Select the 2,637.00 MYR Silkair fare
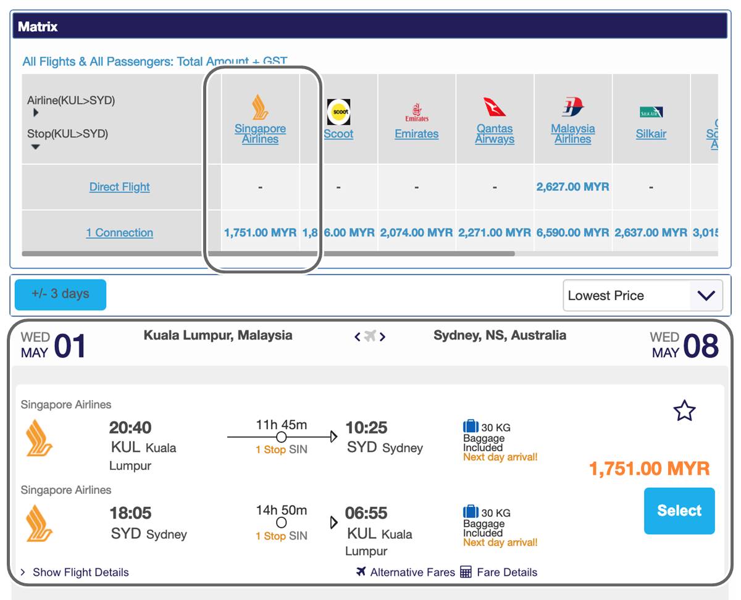The image size is (741, 600). (651, 233)
